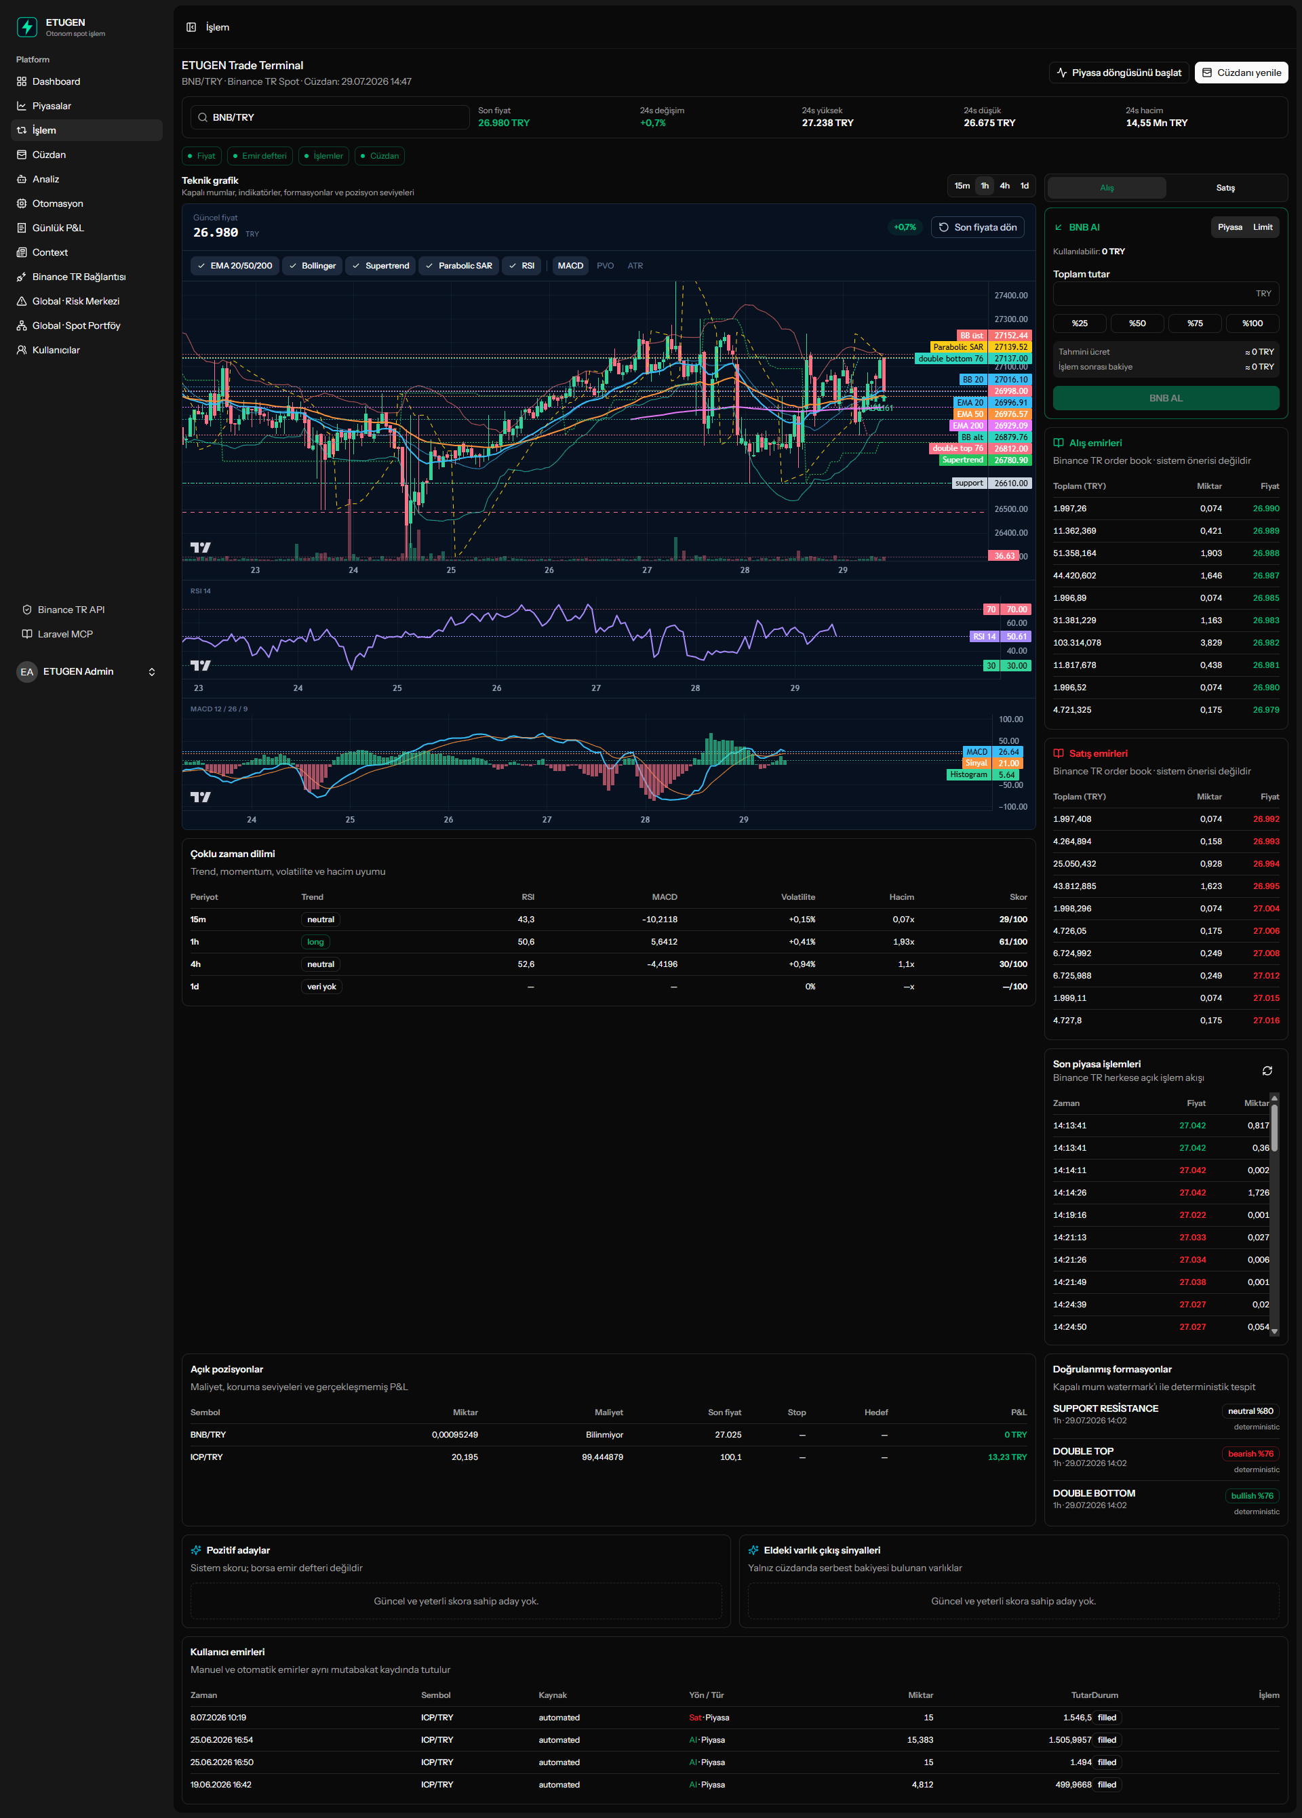This screenshot has width=1302, height=1818.
Task: Select the Piyasa order type
Action: tap(1230, 228)
